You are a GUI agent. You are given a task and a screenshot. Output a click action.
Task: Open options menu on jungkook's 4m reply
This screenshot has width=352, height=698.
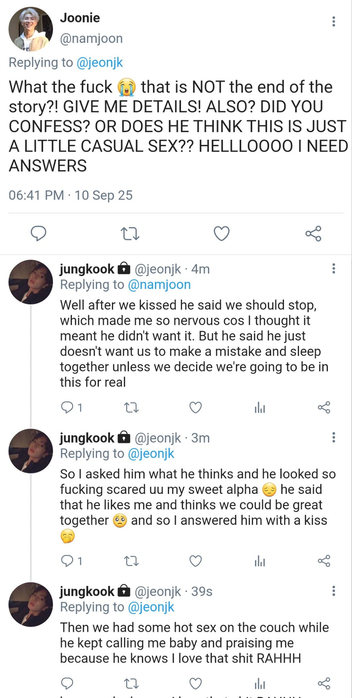[x=334, y=268]
